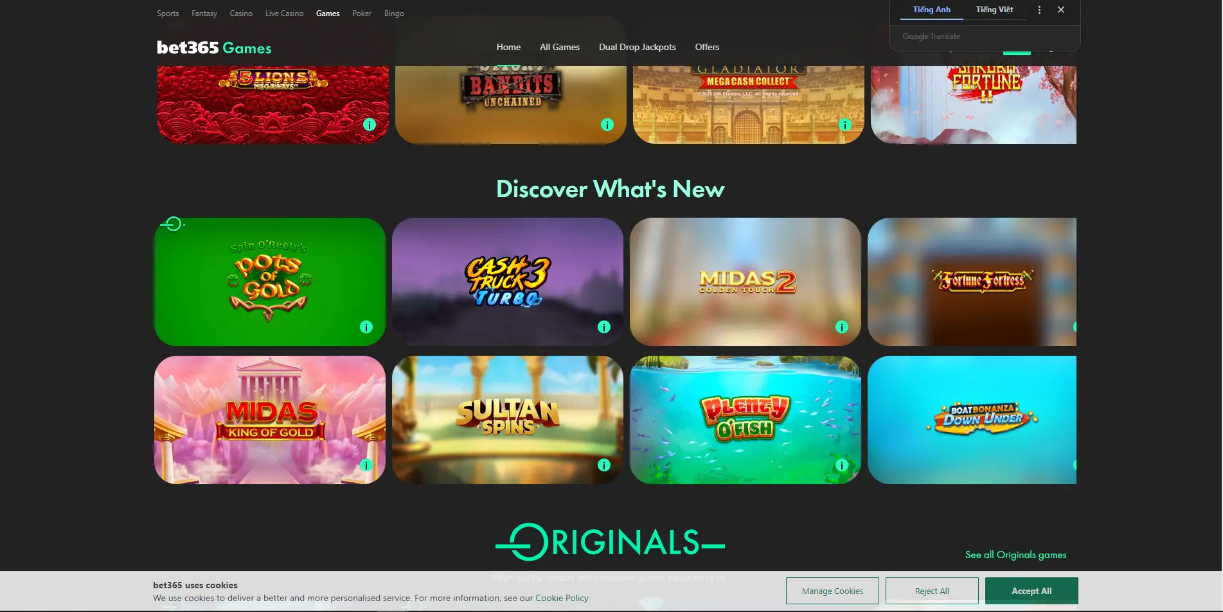Launch Fortune Fortress game
The width and height of the screenshot is (1223, 612).
click(x=972, y=282)
